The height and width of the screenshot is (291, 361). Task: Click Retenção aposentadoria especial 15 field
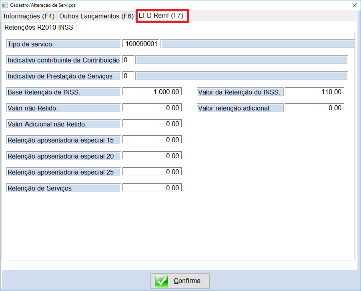coord(152,140)
